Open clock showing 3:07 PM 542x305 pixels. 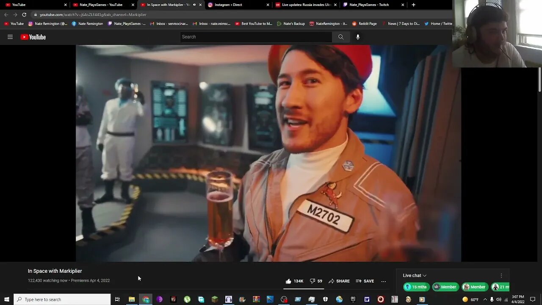518,299
